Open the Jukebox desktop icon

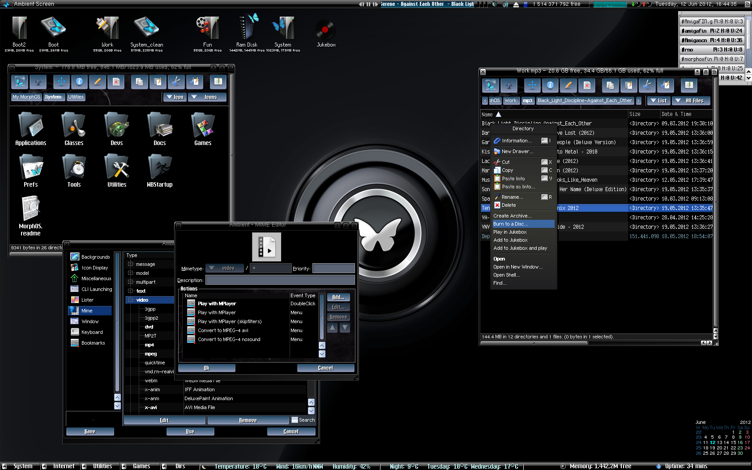click(325, 30)
